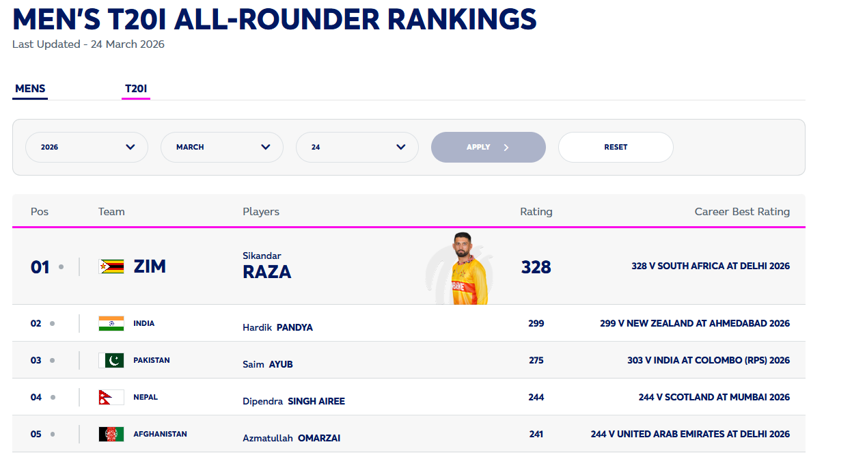
Task: Click Sikandar Raza's player photo
Action: 469,269
